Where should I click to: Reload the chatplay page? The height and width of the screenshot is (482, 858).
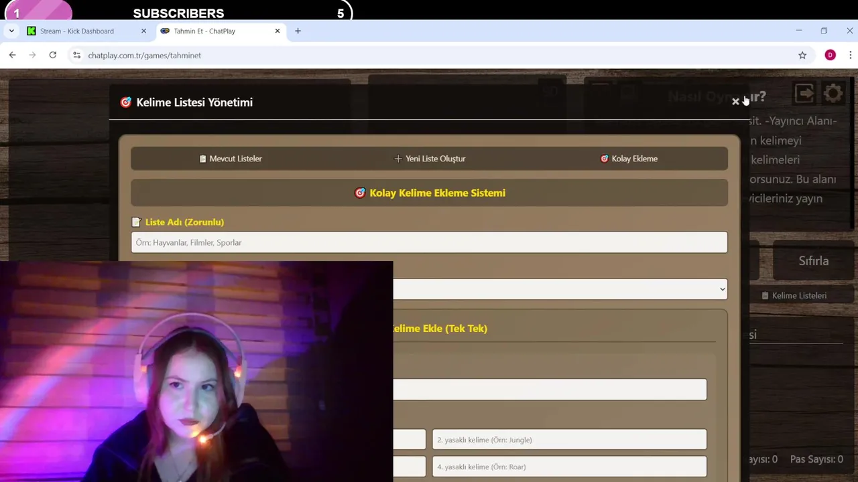[52, 55]
